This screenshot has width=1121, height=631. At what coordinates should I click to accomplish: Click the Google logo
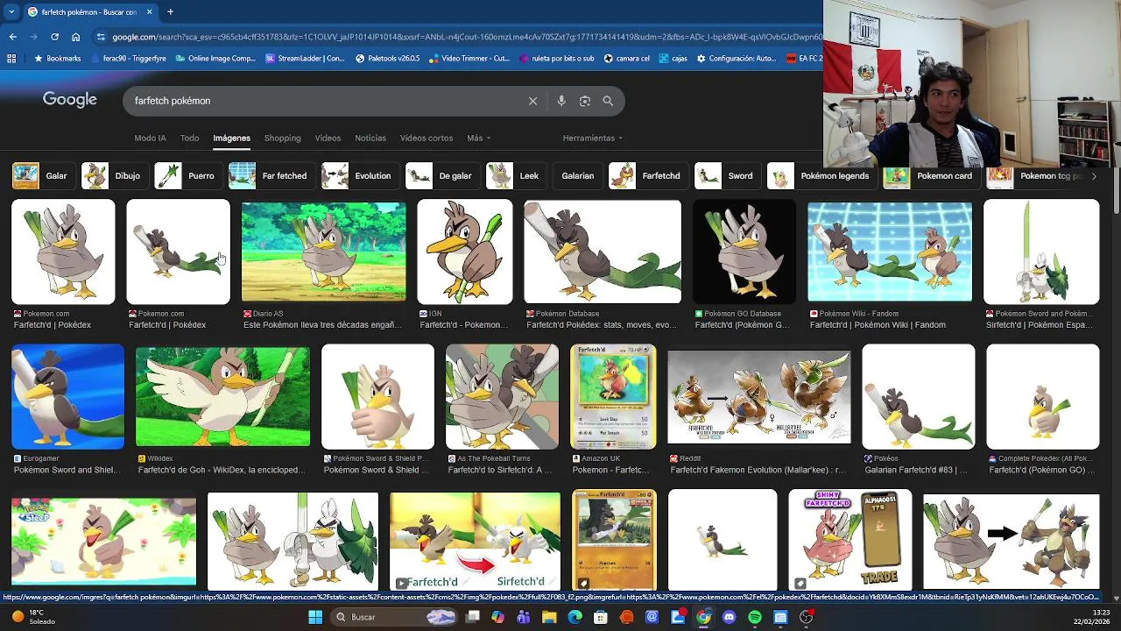[x=70, y=100]
